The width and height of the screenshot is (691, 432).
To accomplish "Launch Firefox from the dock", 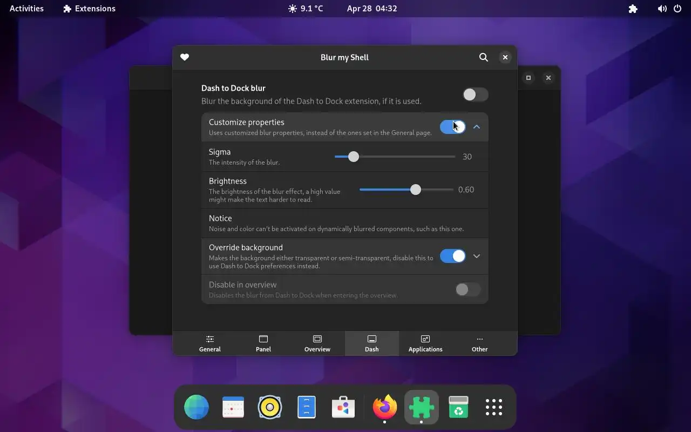I will 385,407.
